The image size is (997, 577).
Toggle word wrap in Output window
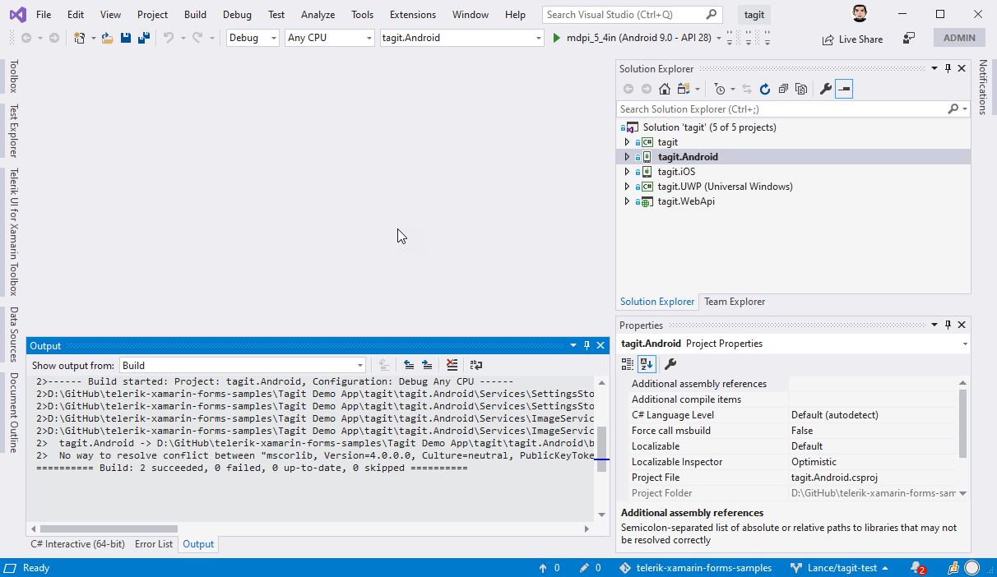tap(475, 365)
